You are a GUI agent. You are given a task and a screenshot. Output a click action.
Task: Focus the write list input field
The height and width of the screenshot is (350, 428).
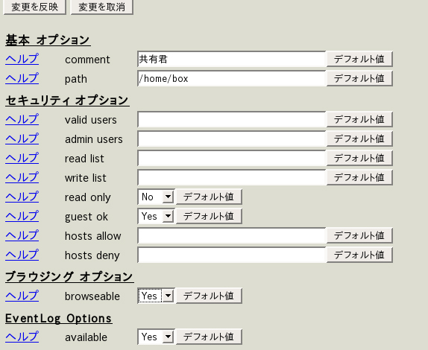(x=232, y=177)
